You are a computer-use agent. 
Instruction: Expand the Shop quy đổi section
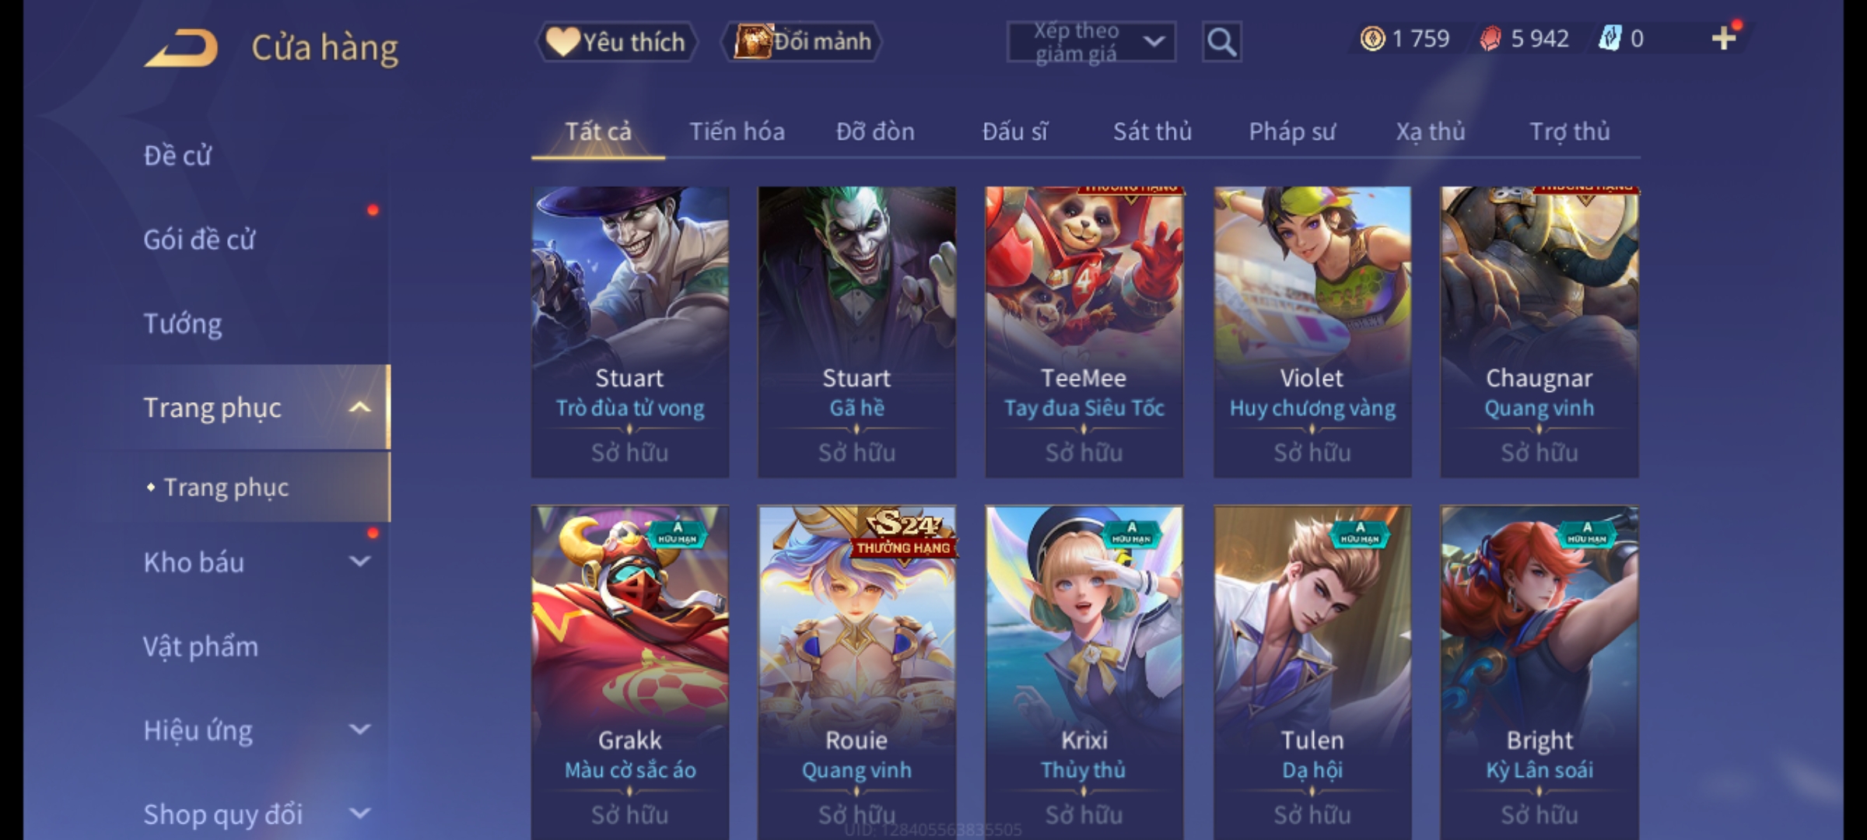coord(359,814)
